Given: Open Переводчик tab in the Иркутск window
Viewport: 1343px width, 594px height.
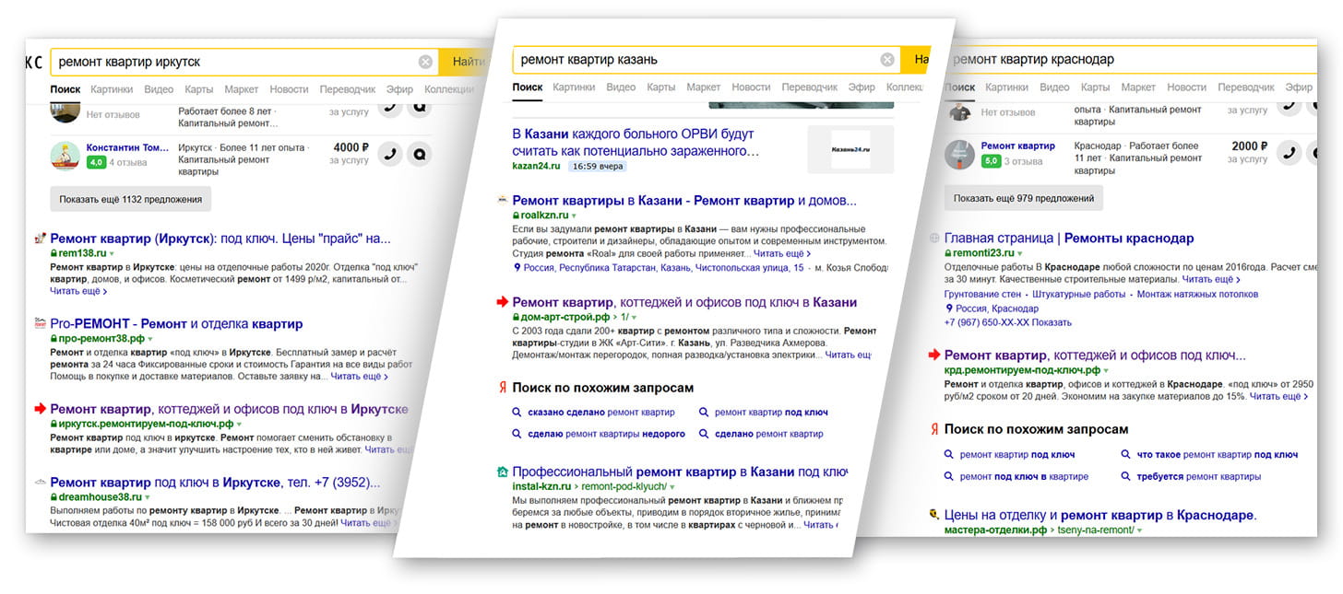Looking at the screenshot, I should click(x=348, y=89).
